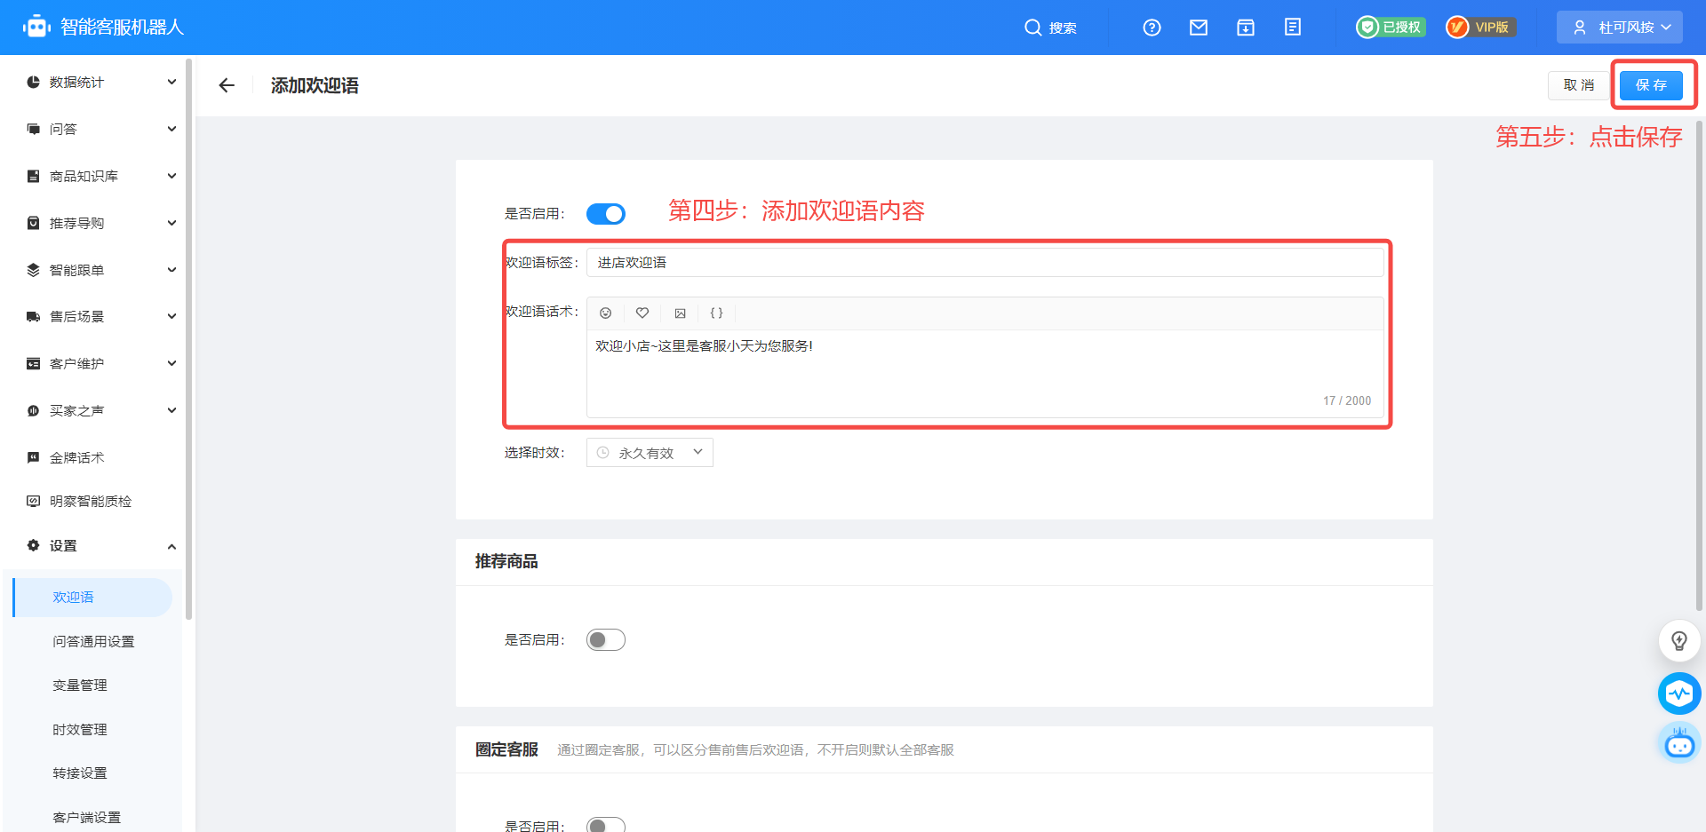This screenshot has height=832, width=1706.
Task: Expand the 推荐导购 menu chevron
Action: [x=171, y=223]
